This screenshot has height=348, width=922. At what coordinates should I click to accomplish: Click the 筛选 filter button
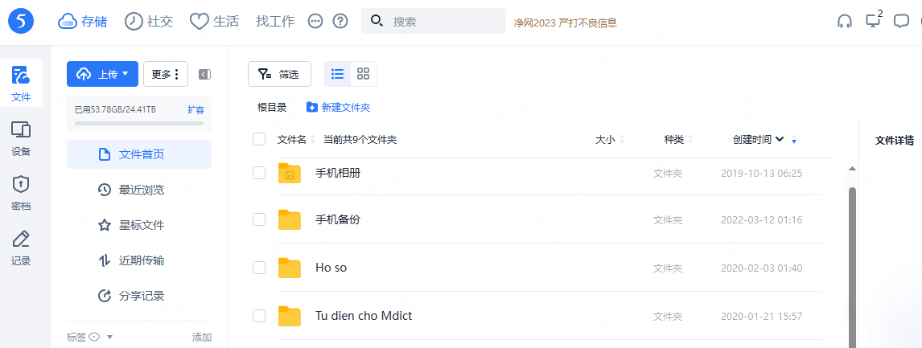(x=279, y=74)
